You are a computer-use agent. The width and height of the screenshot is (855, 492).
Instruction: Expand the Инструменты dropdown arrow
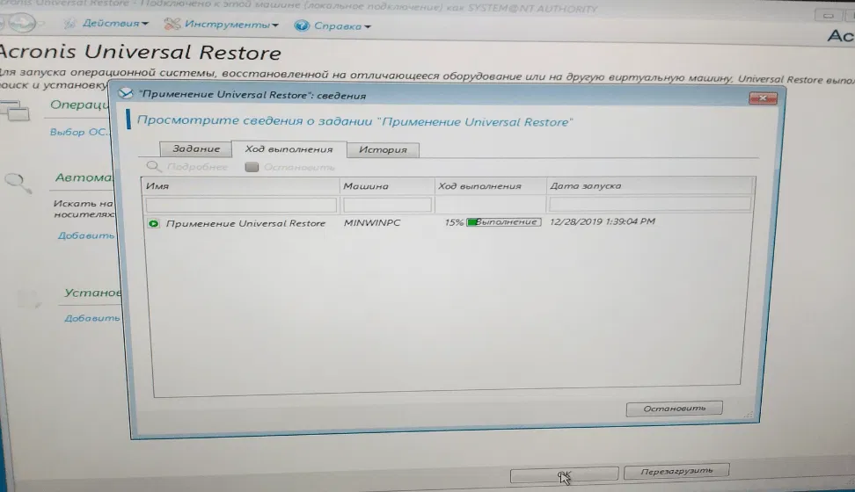pos(274,25)
